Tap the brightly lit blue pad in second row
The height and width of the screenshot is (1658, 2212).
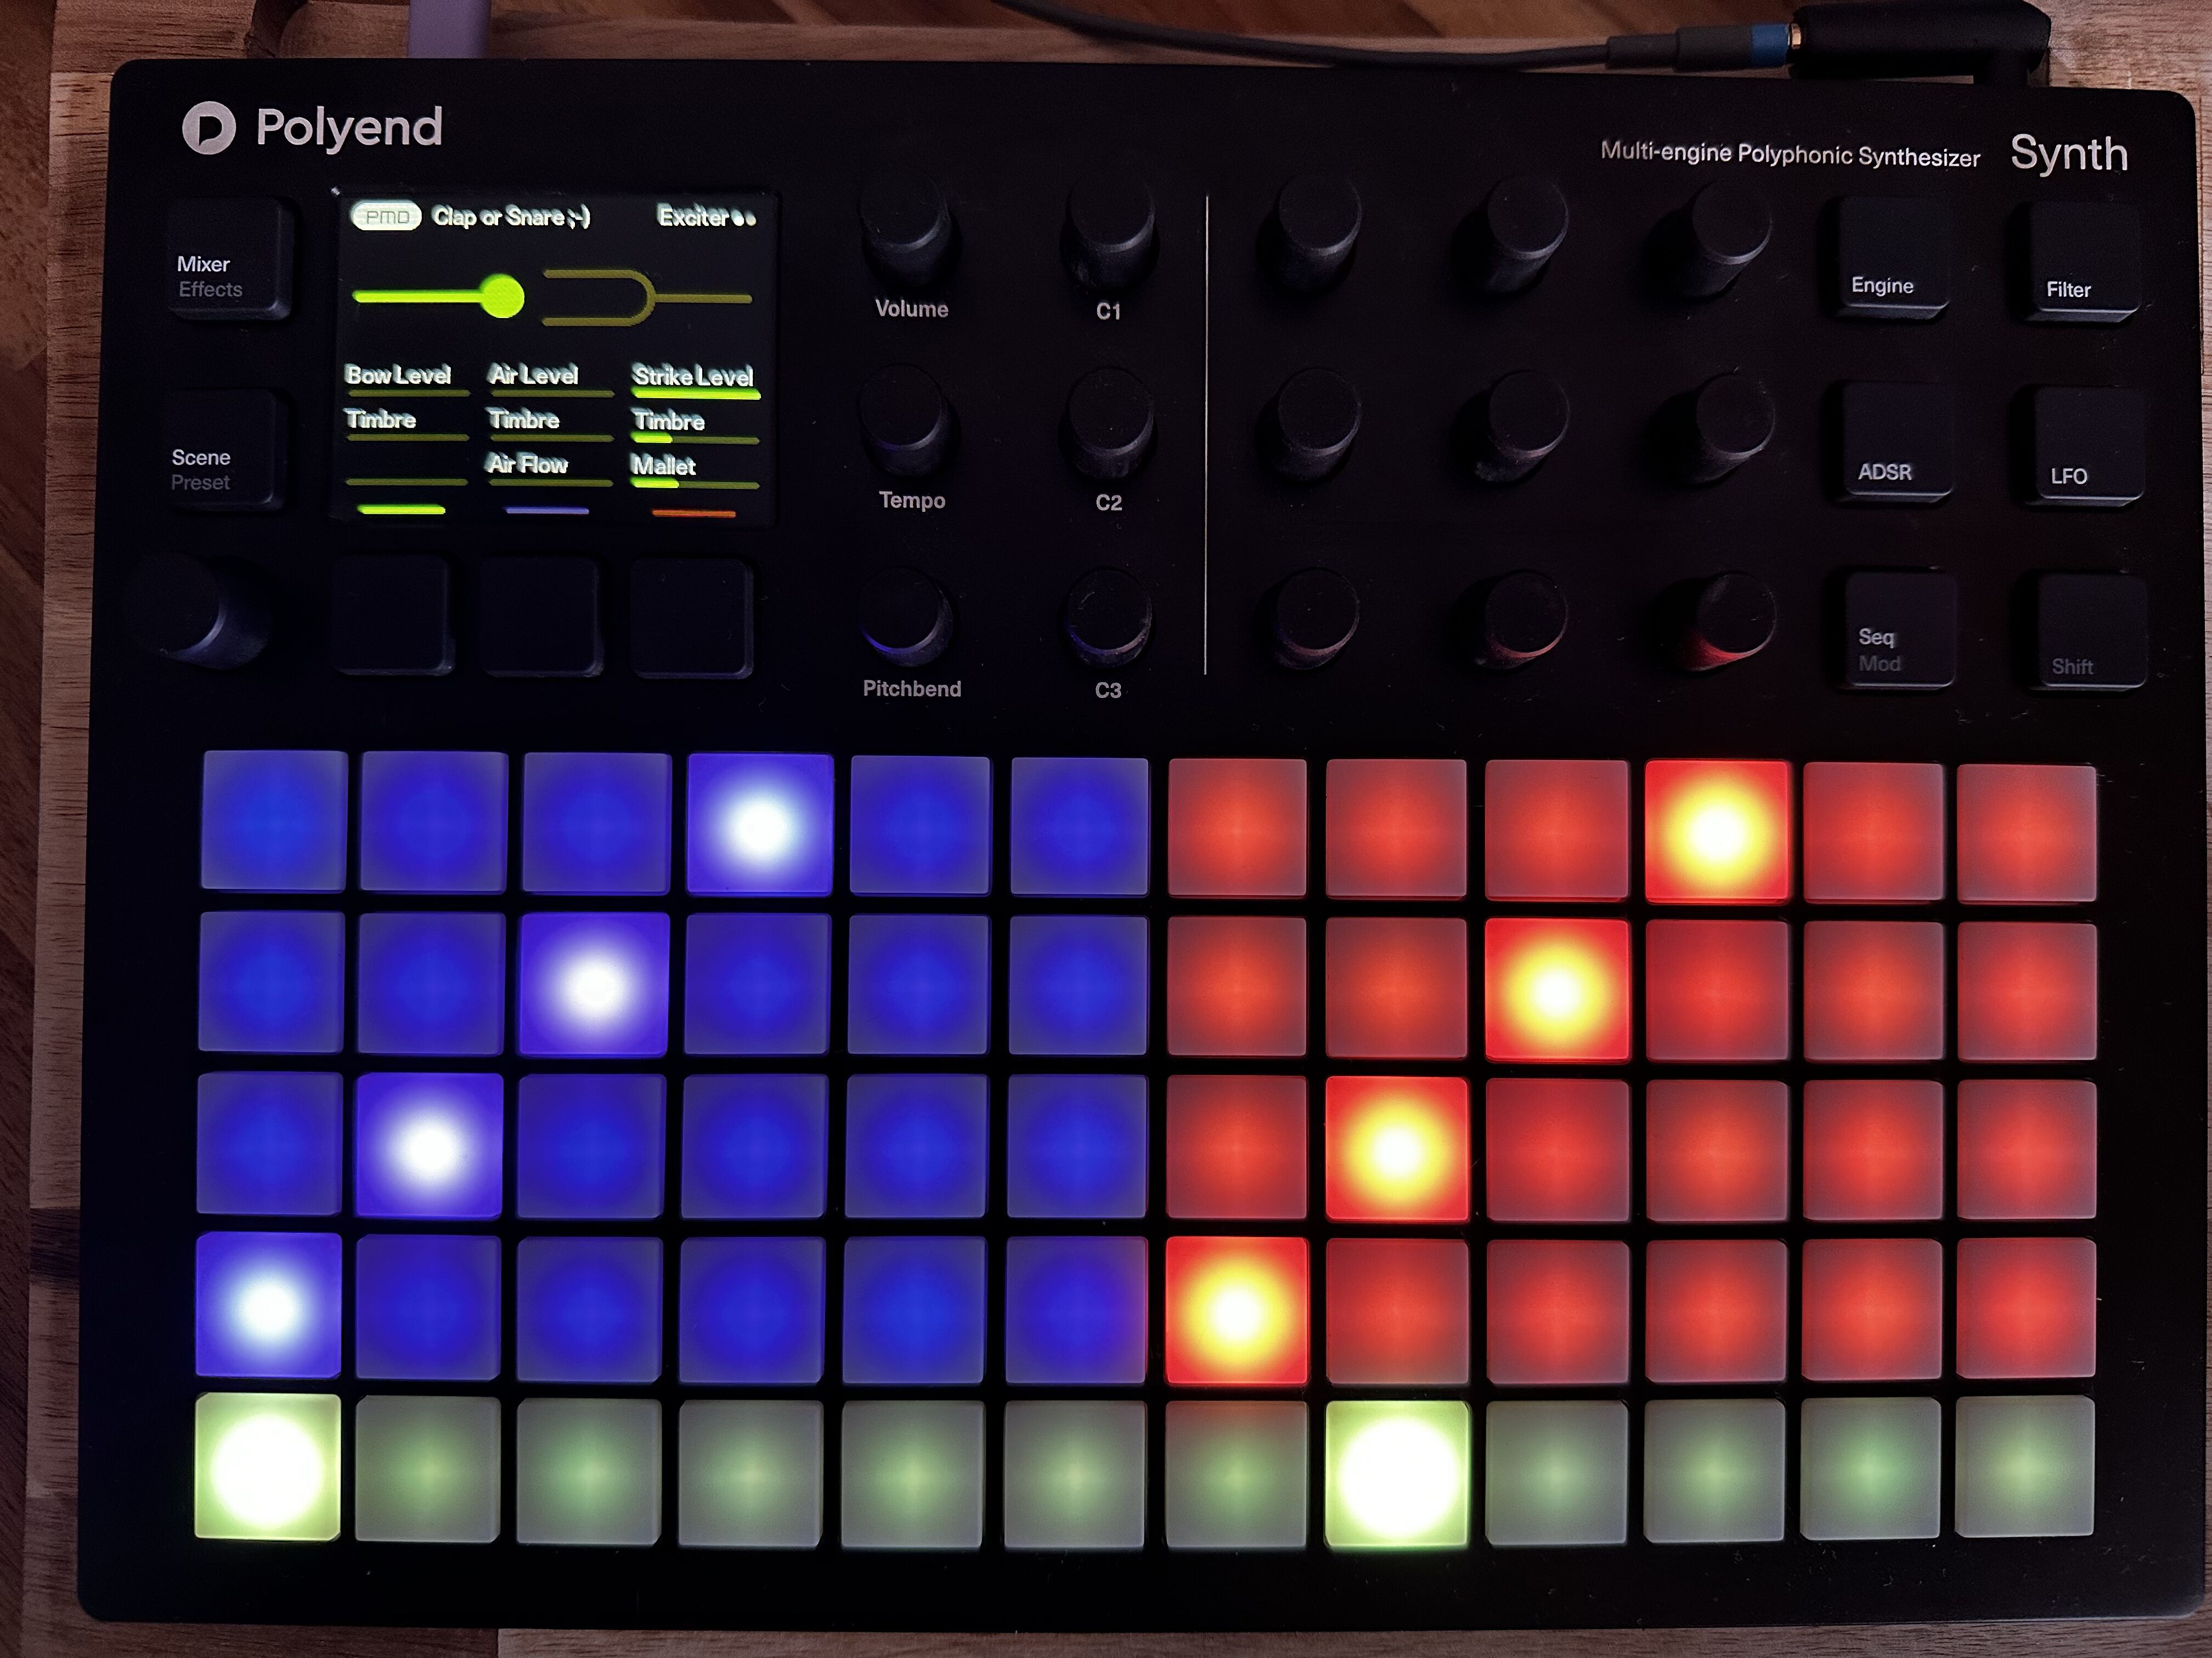594,984
